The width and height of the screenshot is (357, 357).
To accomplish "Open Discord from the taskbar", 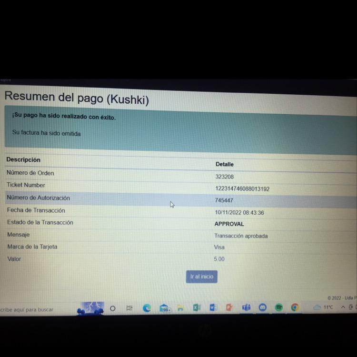I will point(262,307).
